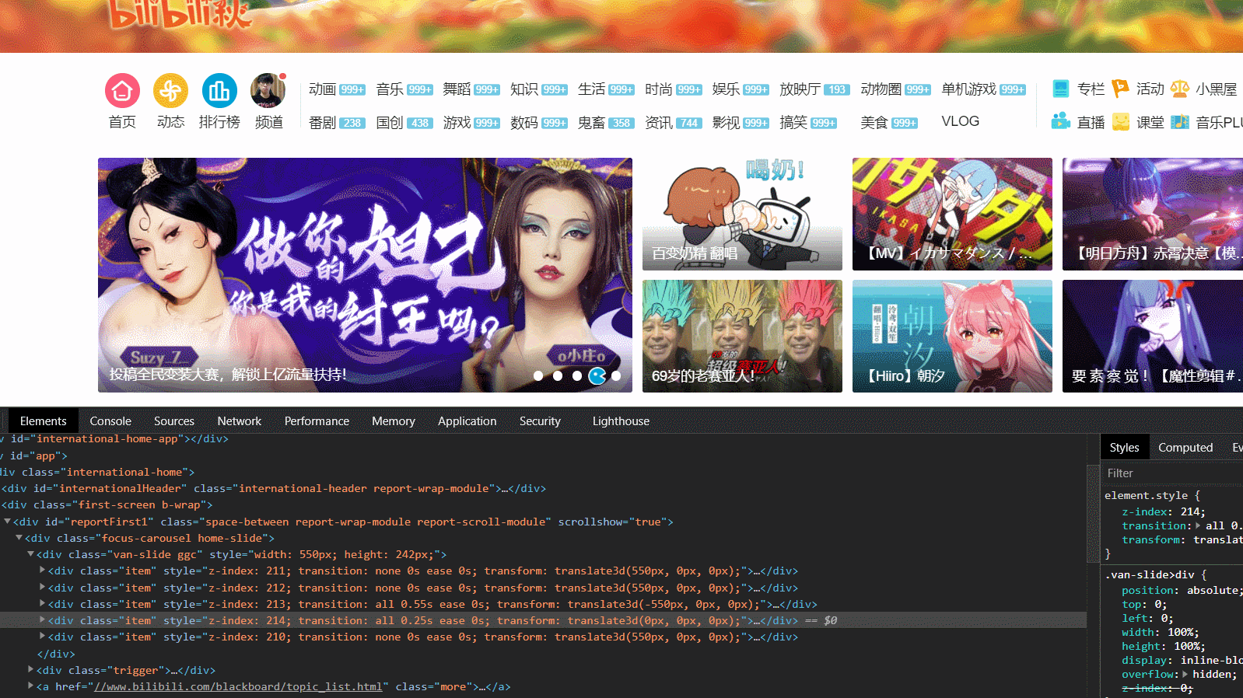1243x698 pixels.
Task: Open the 排行榜 ranking chart icon
Action: pos(219,91)
